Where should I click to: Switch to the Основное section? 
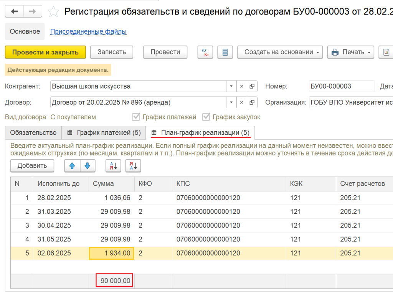tap(25, 31)
